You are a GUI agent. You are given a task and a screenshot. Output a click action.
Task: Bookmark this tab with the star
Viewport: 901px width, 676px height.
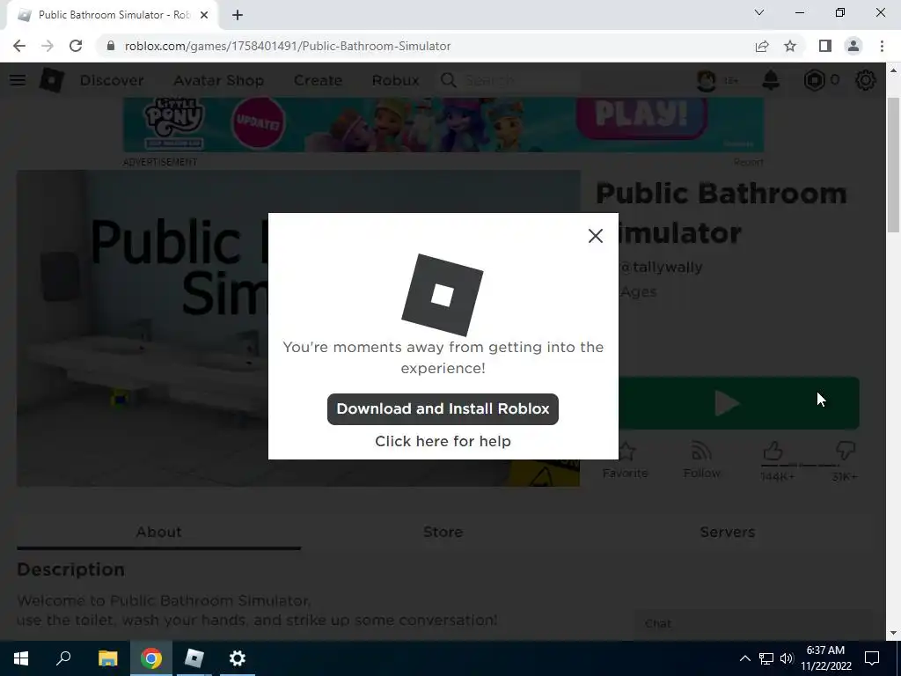pyautogui.click(x=790, y=46)
